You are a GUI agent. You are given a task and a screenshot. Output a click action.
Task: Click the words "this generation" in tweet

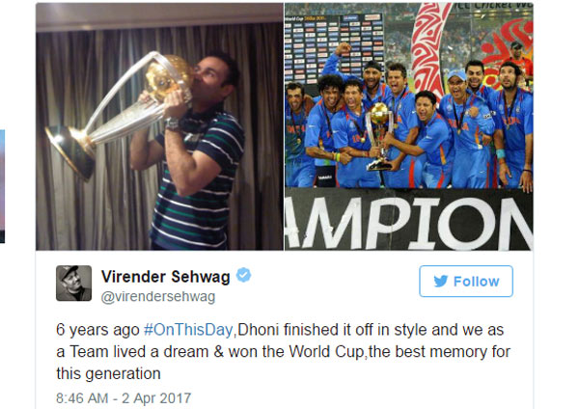coord(108,373)
